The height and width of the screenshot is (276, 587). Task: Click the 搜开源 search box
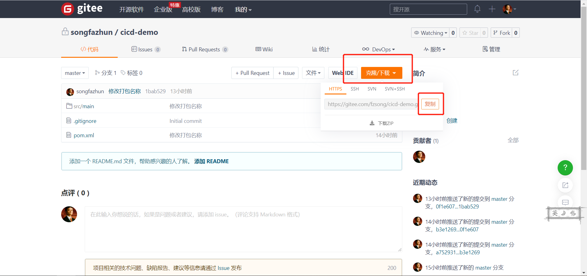[428, 9]
